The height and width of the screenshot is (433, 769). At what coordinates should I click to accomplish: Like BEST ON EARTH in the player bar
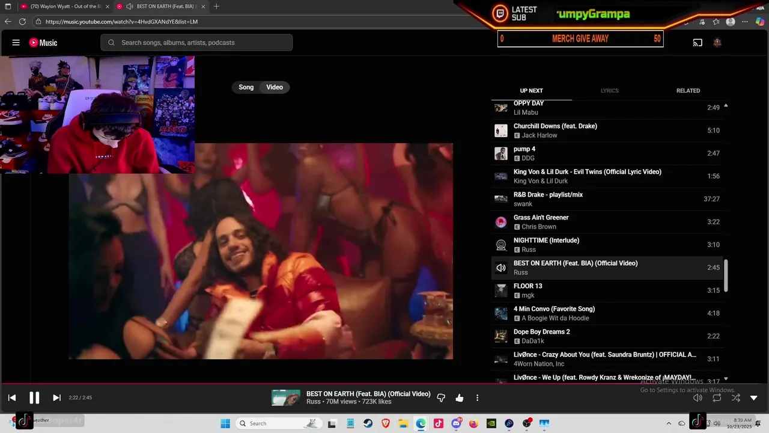460,398
